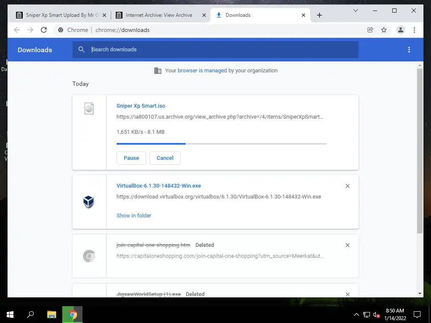Screen dimensions: 431x323
Task: Open a new tab with plus button
Action: click(x=319, y=16)
